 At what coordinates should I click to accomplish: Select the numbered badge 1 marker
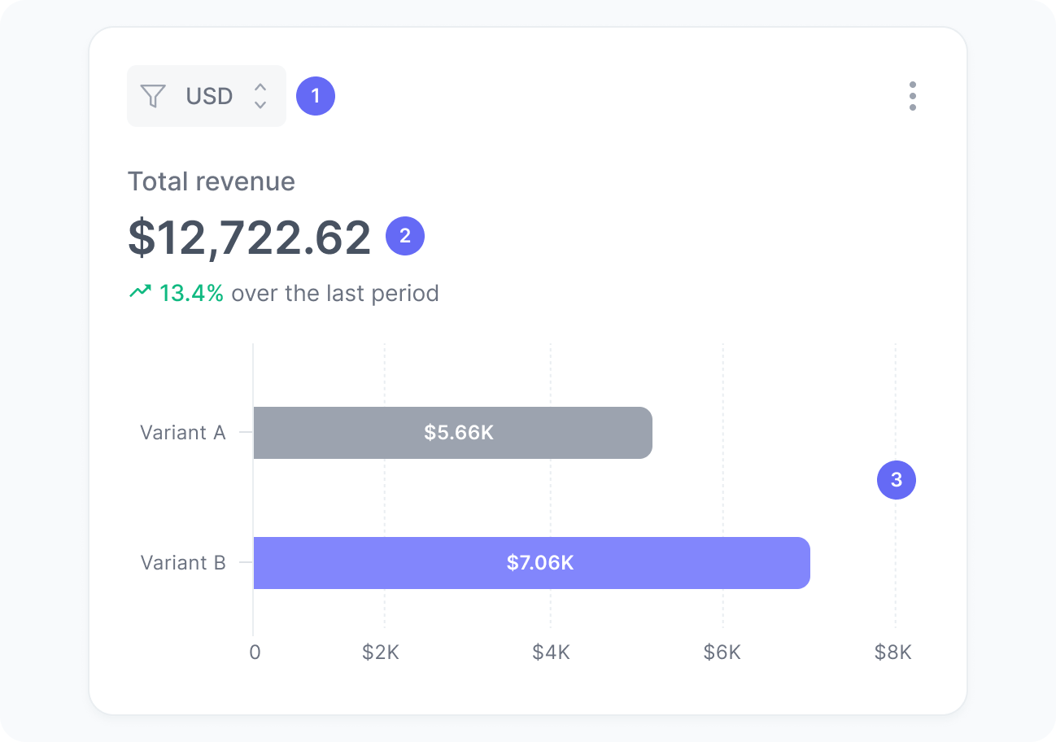[316, 96]
